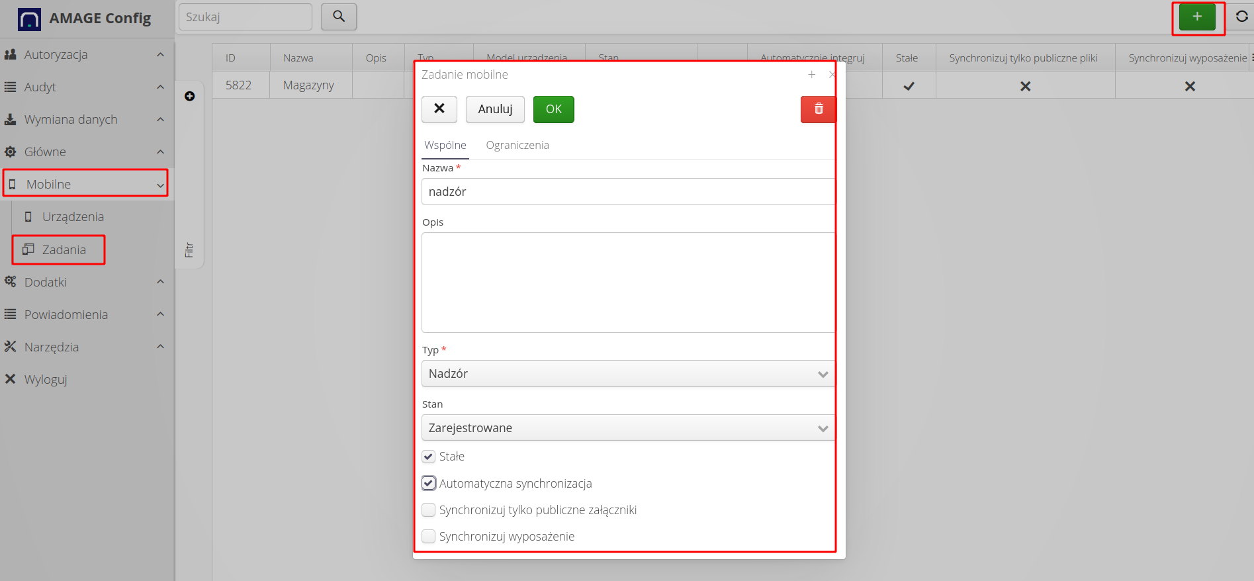
Task: Click into the Nazwa text field
Action: pyautogui.click(x=627, y=192)
